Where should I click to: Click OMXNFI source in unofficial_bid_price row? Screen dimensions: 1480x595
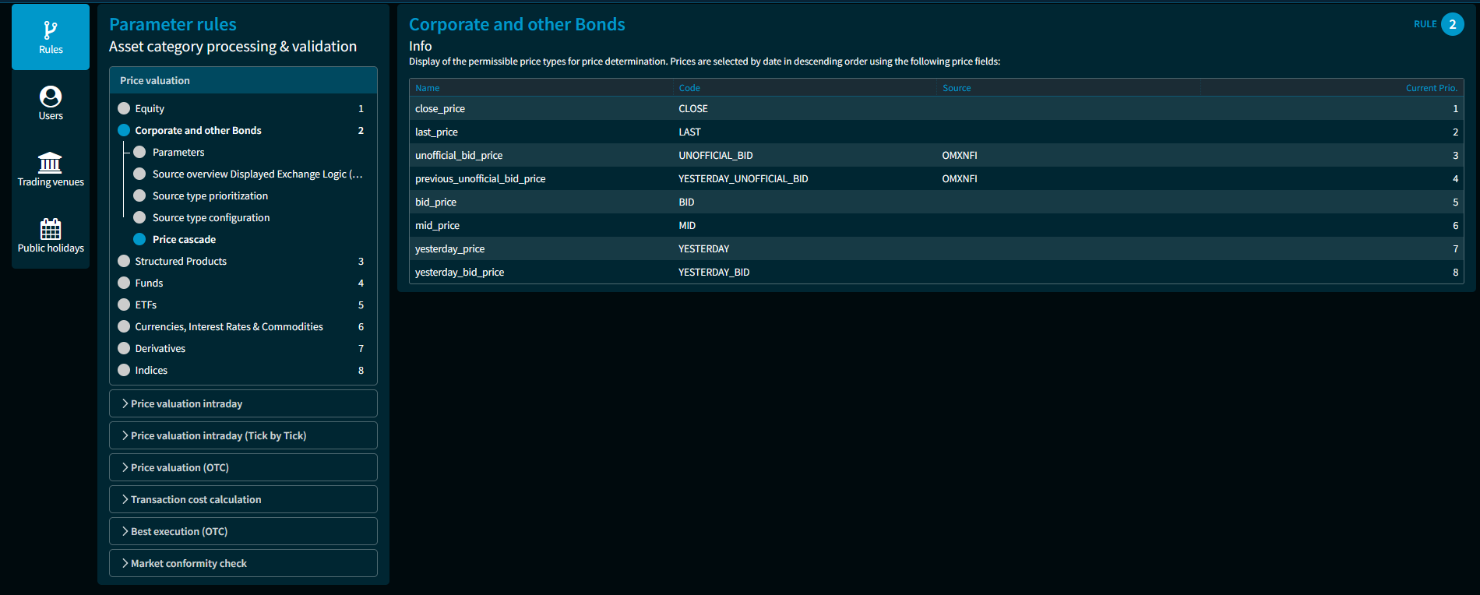(x=960, y=155)
